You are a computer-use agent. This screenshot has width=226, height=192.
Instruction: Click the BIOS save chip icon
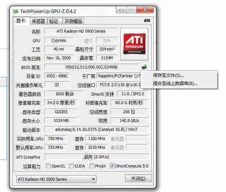(144, 67)
